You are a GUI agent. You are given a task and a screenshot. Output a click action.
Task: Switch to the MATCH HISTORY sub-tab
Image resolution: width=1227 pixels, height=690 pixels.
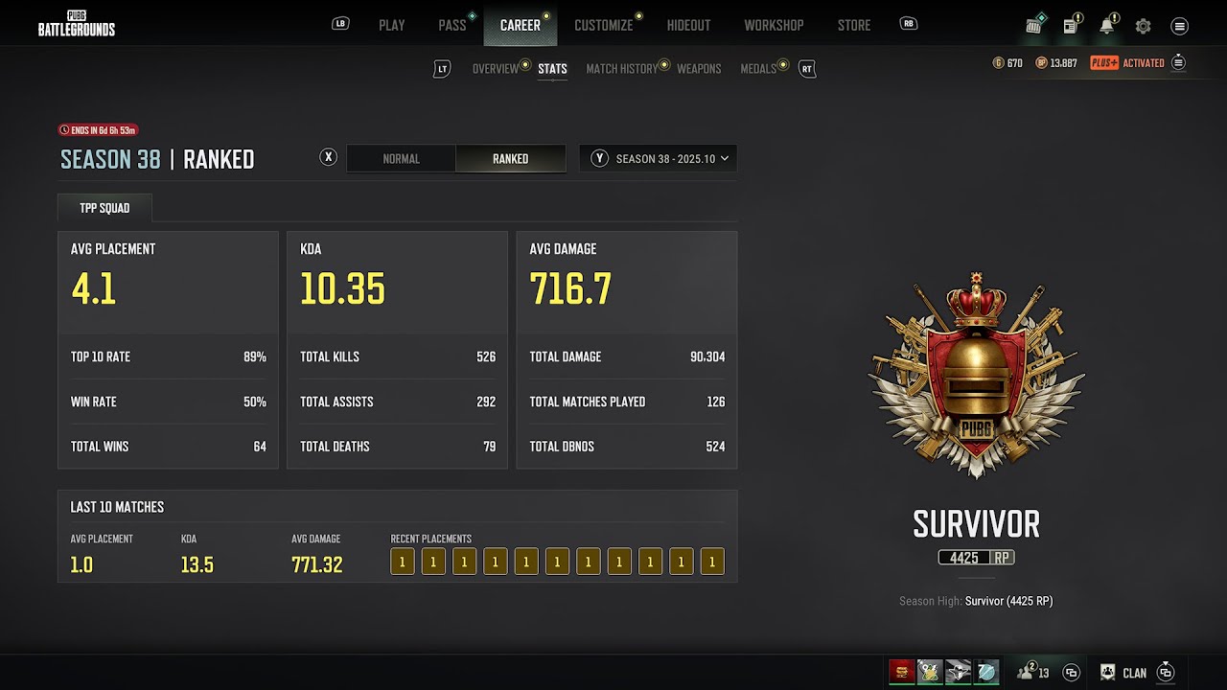click(622, 69)
